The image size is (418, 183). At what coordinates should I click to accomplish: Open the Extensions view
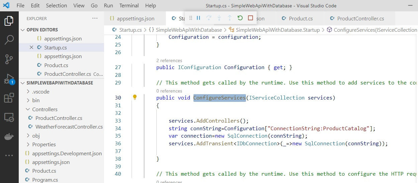(x=9, y=98)
